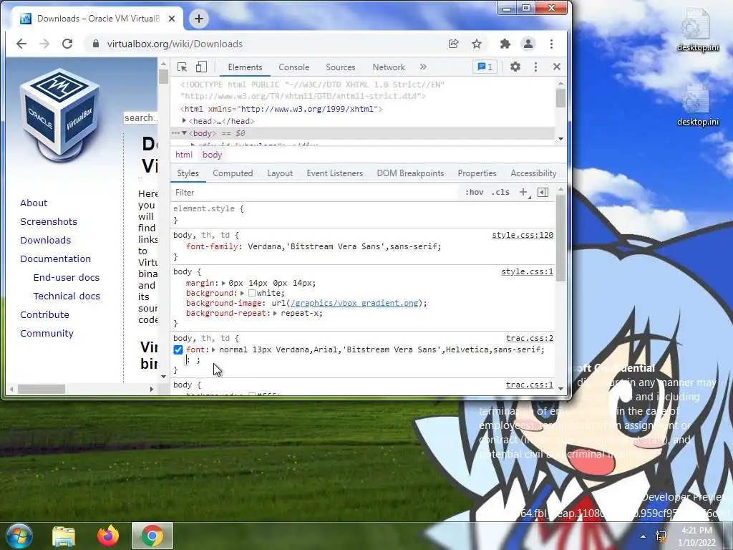Open Chrome profile avatar

coord(528,44)
